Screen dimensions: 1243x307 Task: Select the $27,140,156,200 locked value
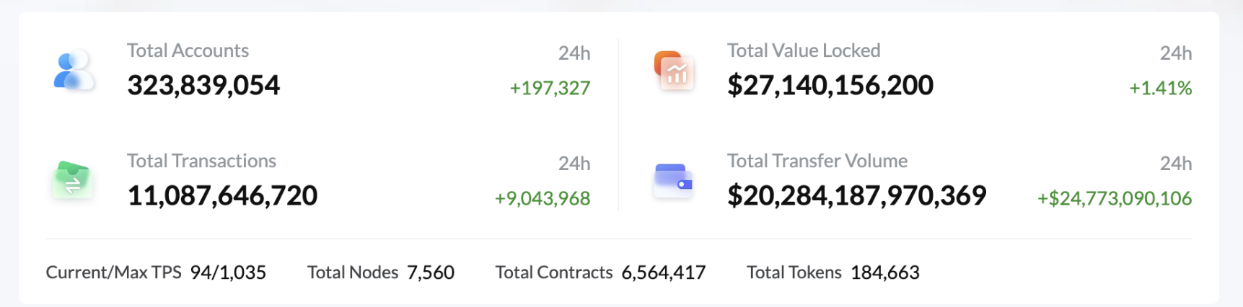(x=830, y=85)
